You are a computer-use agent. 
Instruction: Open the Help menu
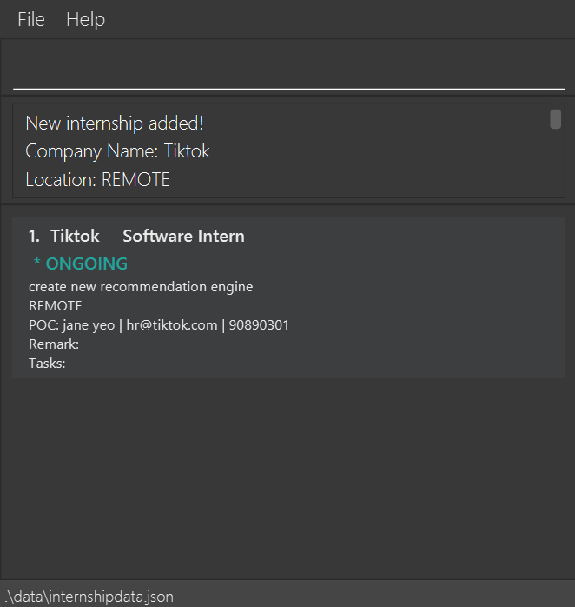(85, 19)
